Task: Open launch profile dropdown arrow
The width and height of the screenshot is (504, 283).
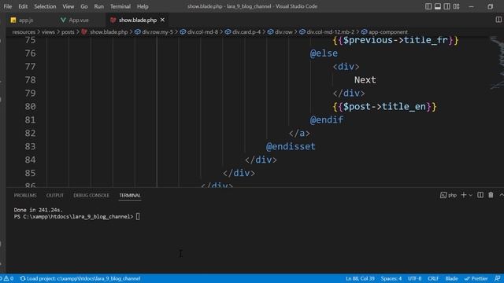Action: tap(471, 195)
